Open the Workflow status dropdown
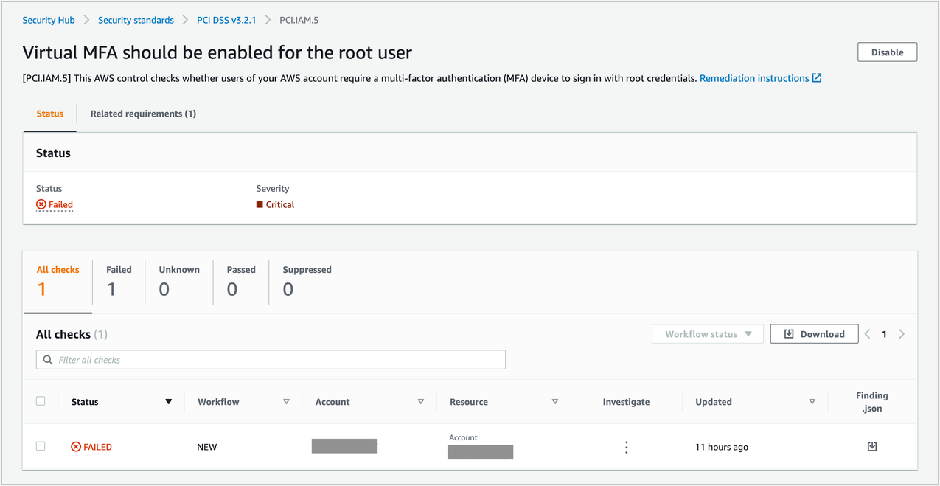 click(707, 333)
